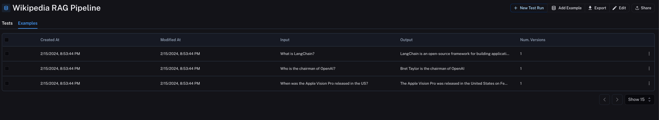The height and width of the screenshot is (120, 659).
Task: Open the options menu for the OpenAI chairman row
Action: (x=649, y=68)
